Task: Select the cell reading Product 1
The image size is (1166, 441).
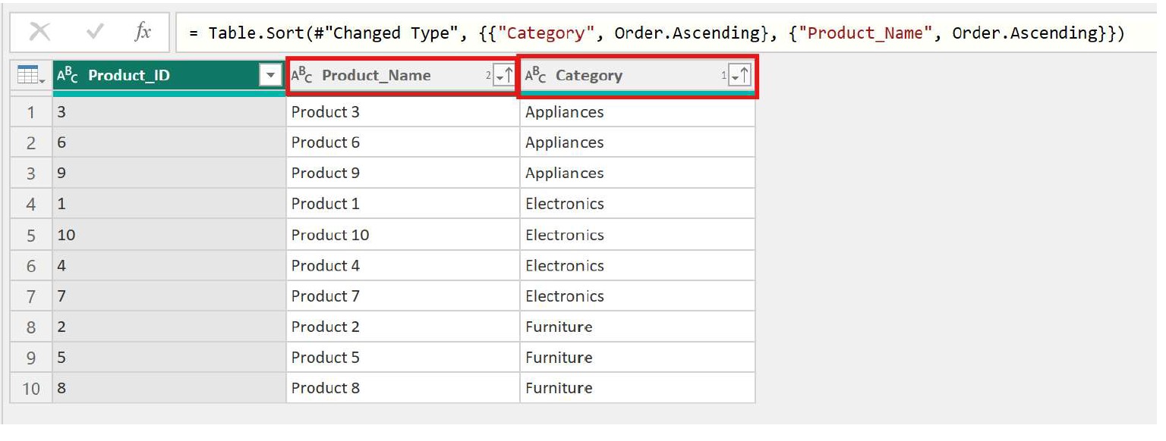Action: (403, 204)
